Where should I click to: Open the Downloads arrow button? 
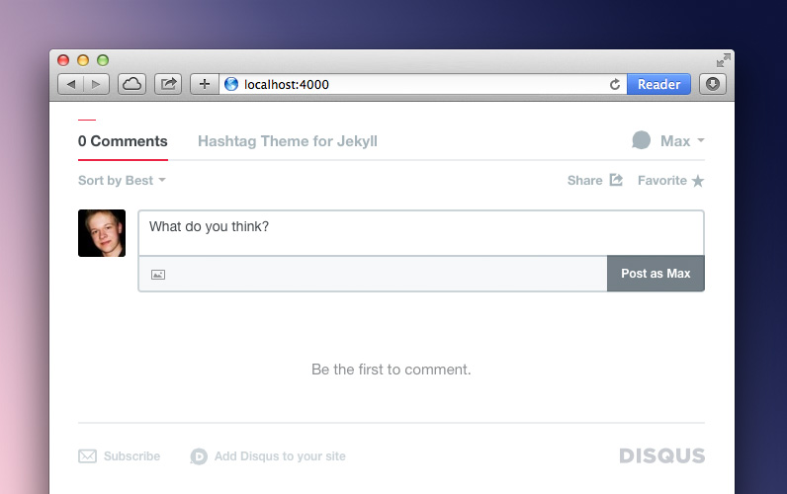[x=713, y=84]
